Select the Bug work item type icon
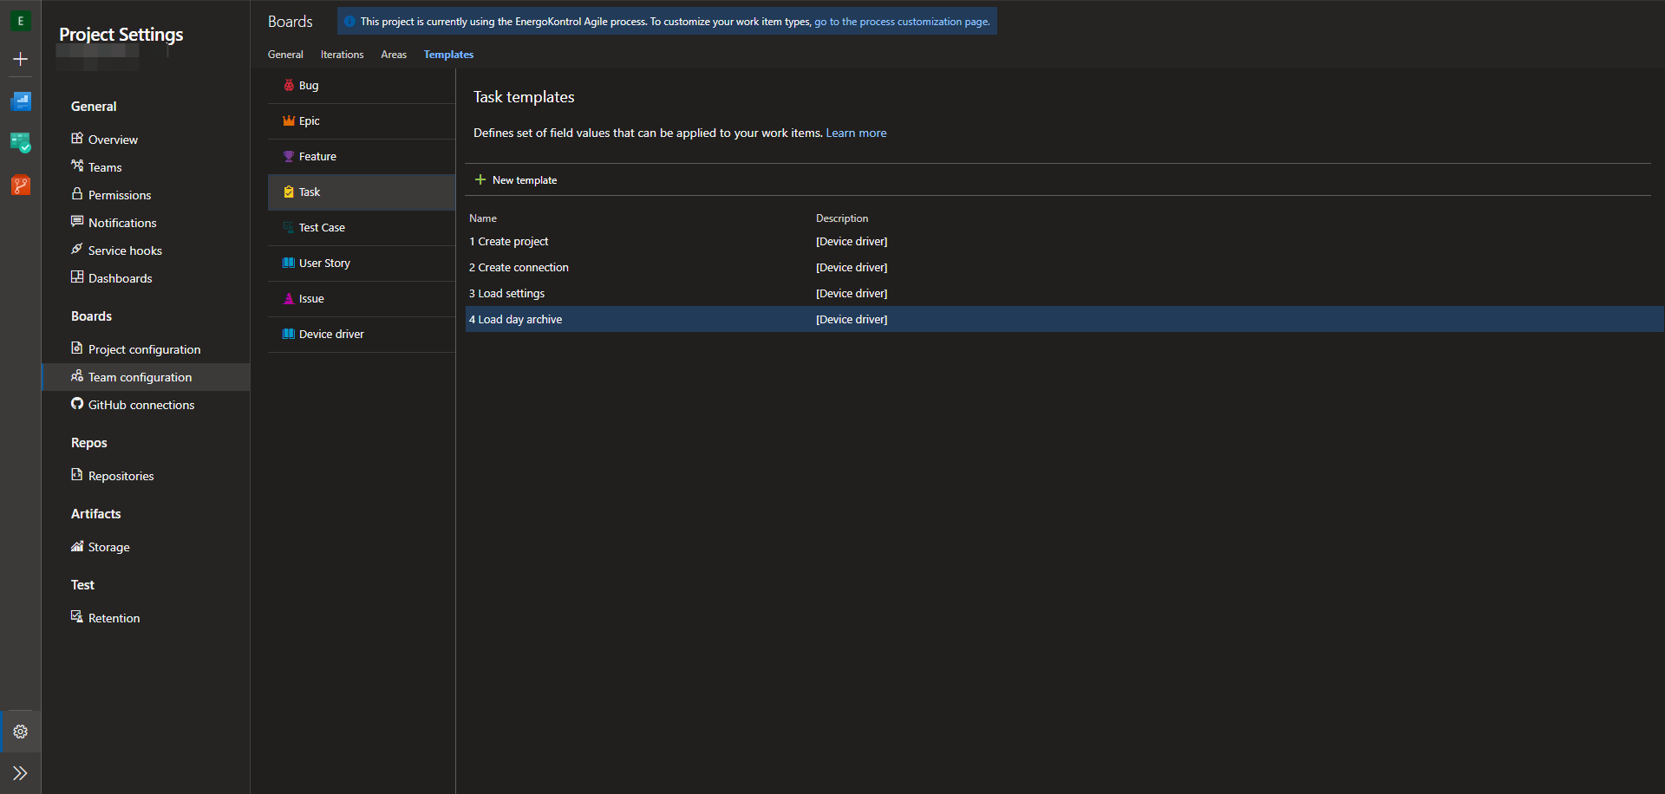Viewport: 1665px width, 794px height. click(x=290, y=85)
